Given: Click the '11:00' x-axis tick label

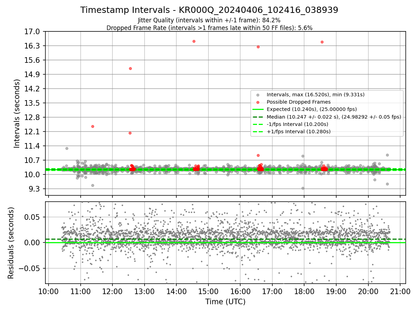Looking at the screenshot, I should pyautogui.click(x=80, y=292).
